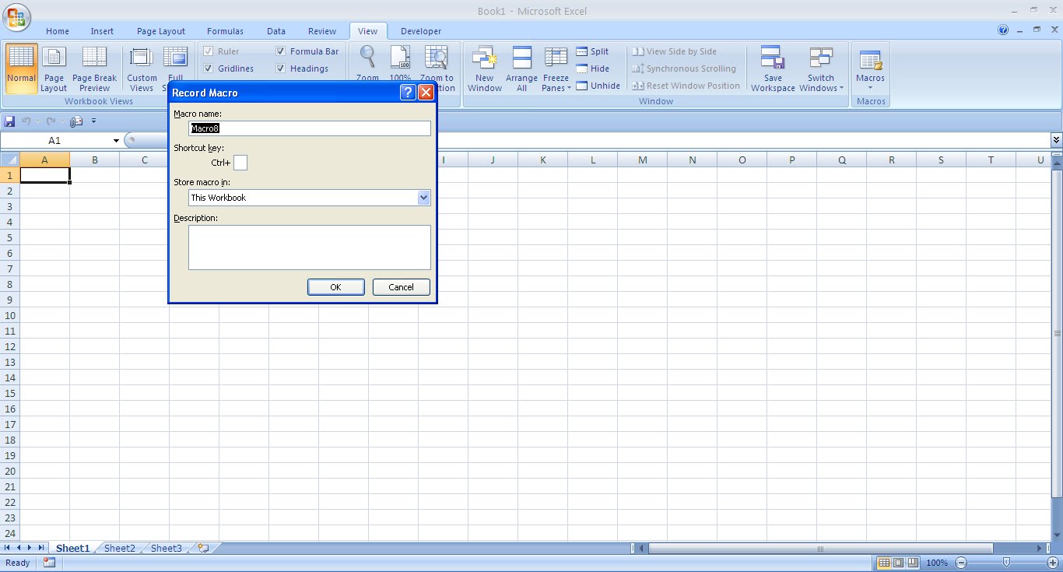1063x572 pixels.
Task: Click the Arrange All icon
Action: click(521, 68)
